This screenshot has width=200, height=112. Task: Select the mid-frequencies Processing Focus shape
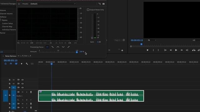point(58,47)
